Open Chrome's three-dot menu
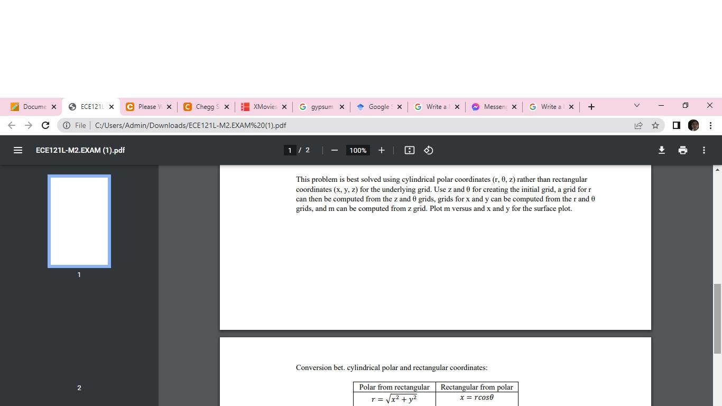 coord(711,125)
